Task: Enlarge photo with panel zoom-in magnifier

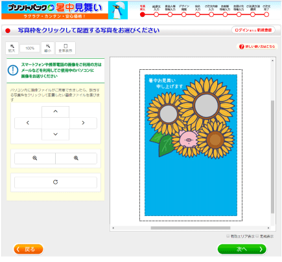Action: click(76, 158)
